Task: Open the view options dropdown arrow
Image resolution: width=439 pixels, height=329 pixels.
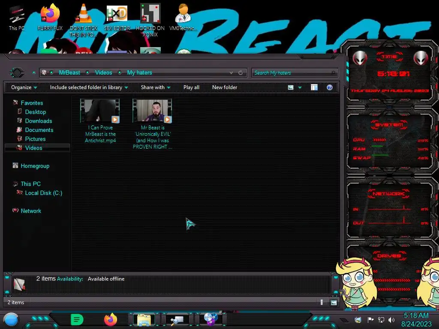Action: 300,87
